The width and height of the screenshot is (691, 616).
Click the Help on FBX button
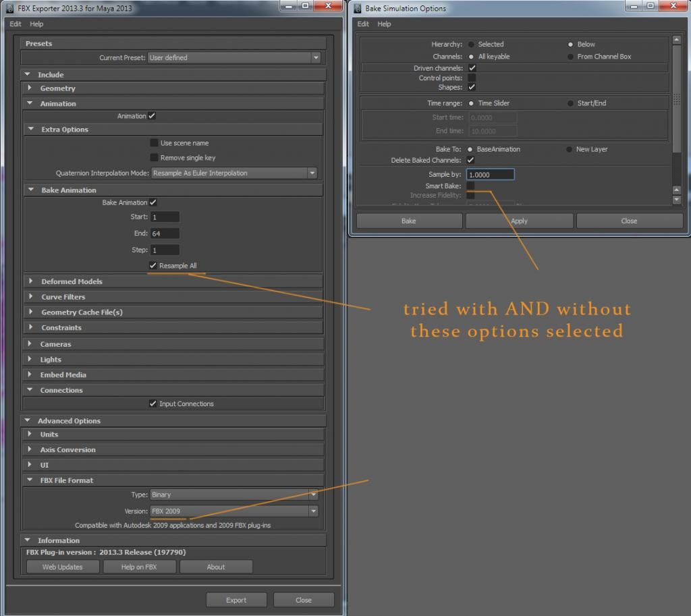tap(139, 567)
